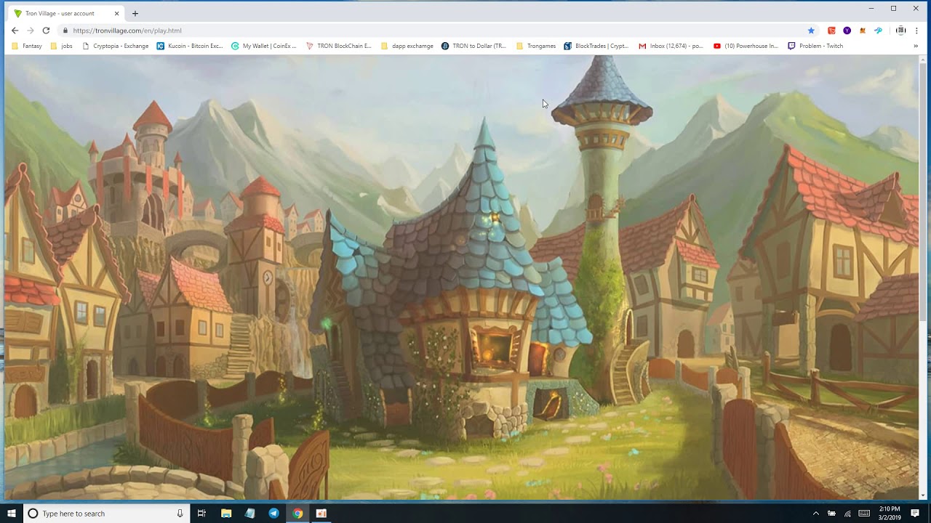Show hidden system tray icons
This screenshot has height=523, width=931.
pyautogui.click(x=815, y=514)
